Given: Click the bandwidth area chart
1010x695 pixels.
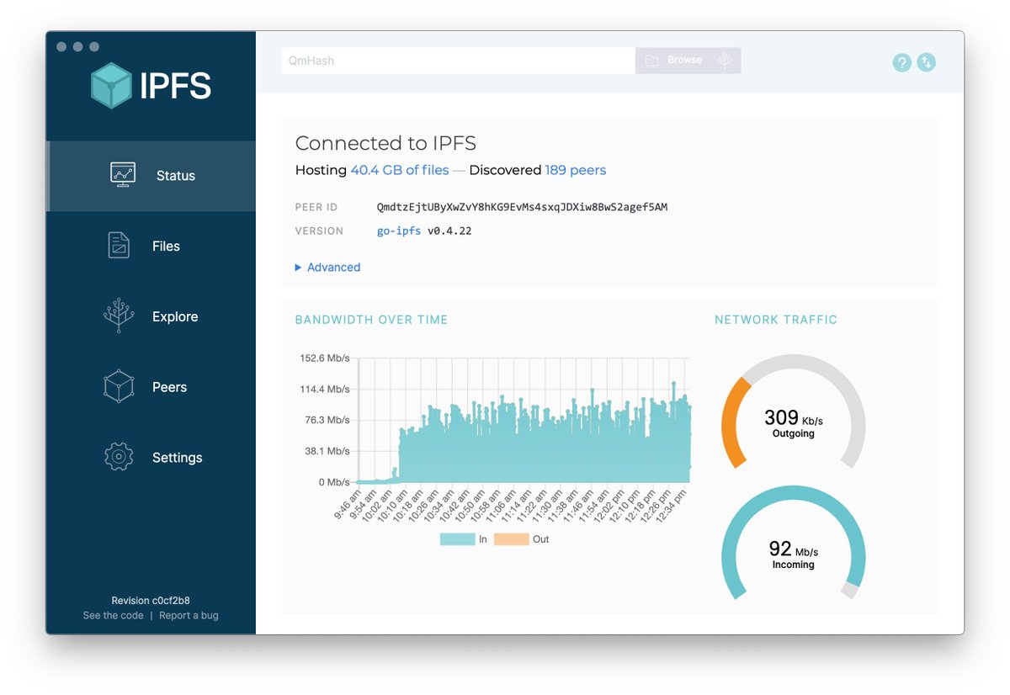Looking at the screenshot, I should pos(524,421).
